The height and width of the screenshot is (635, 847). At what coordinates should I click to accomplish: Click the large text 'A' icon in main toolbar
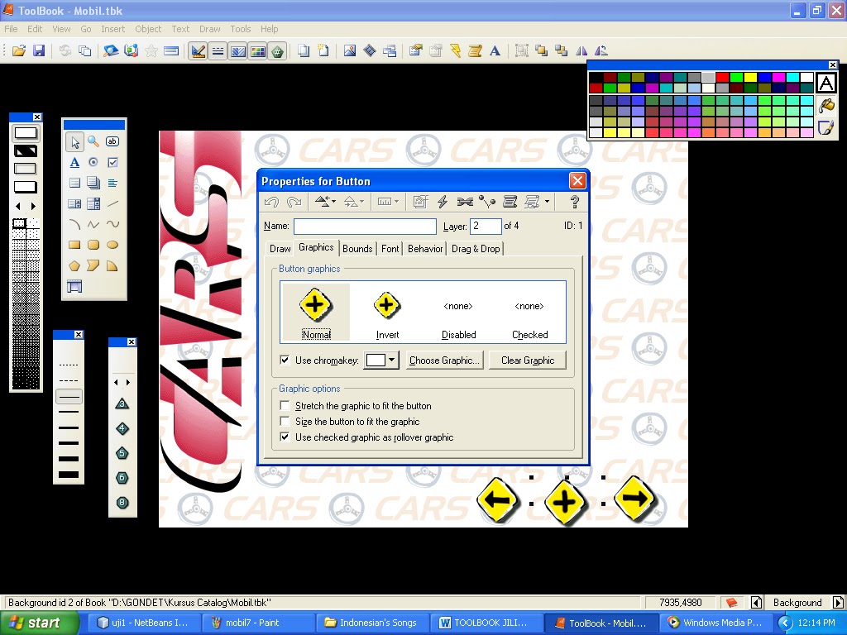coord(495,50)
